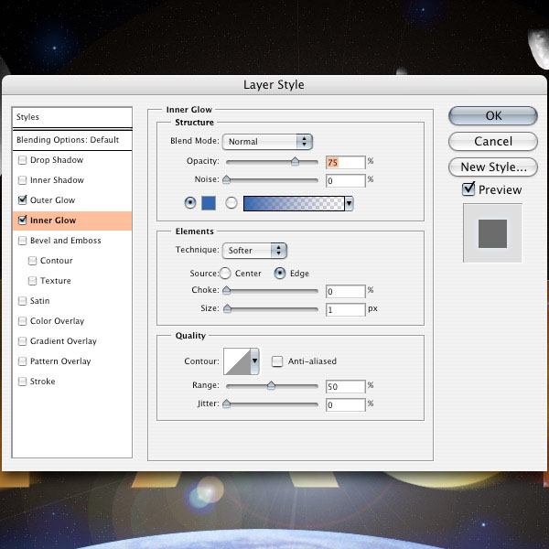Image resolution: width=549 pixels, height=549 pixels.
Task: Toggle the Anti-aliased checkbox
Action: pos(277,361)
